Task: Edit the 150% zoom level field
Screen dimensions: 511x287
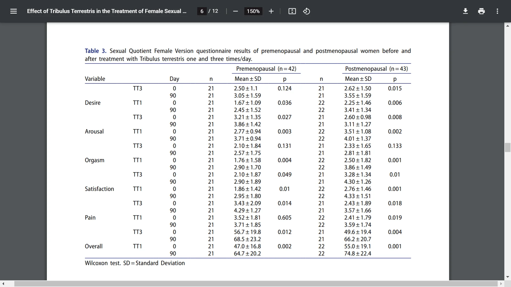Action: pos(253,11)
